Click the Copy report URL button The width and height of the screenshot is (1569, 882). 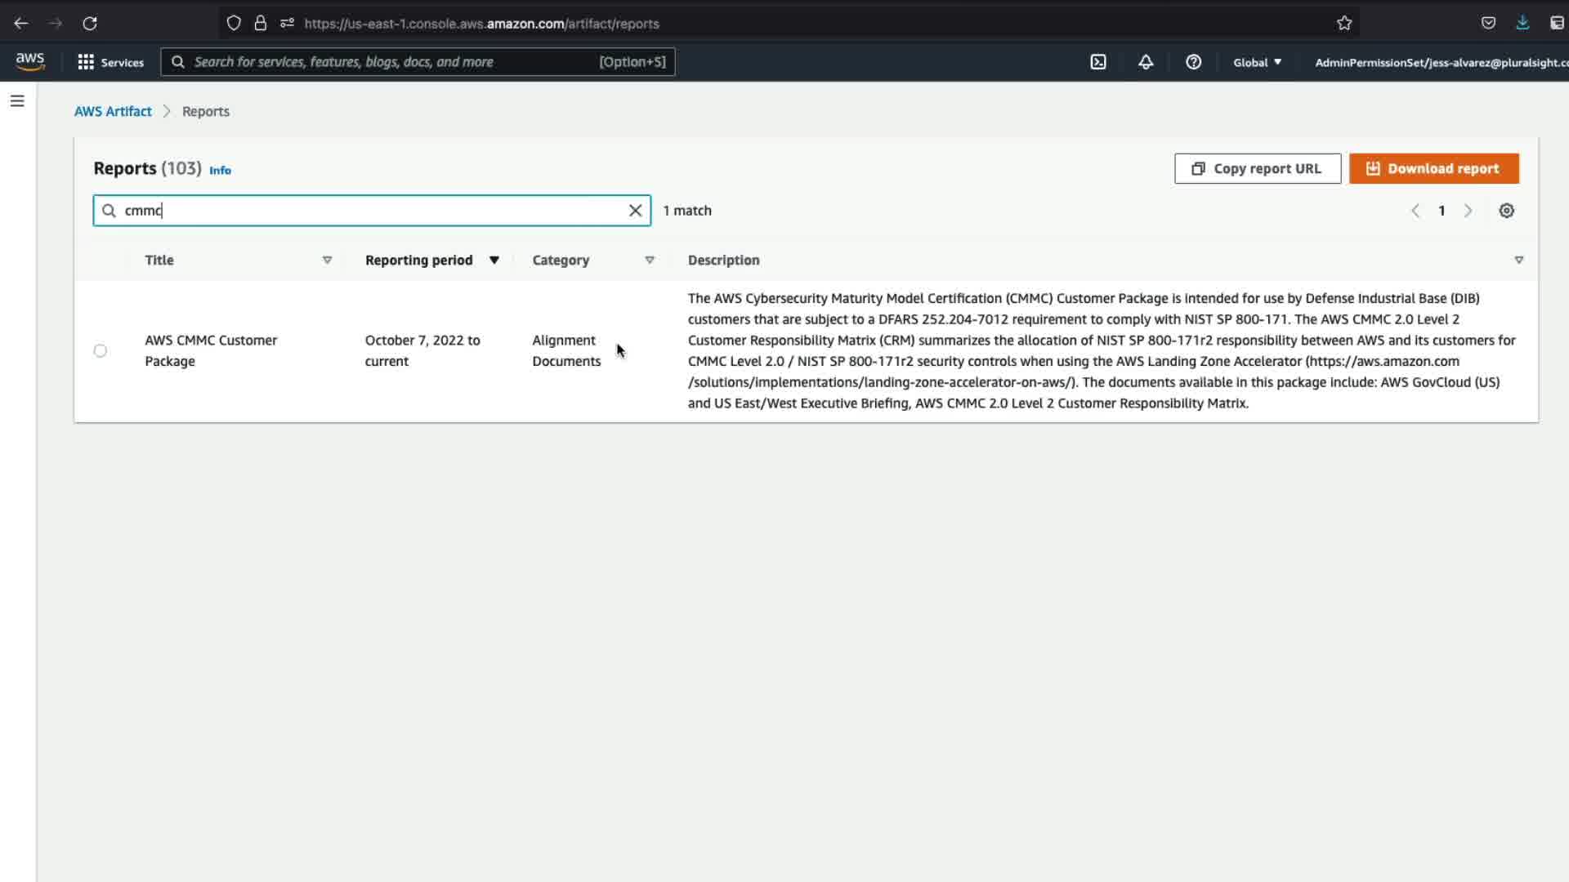[x=1257, y=169]
